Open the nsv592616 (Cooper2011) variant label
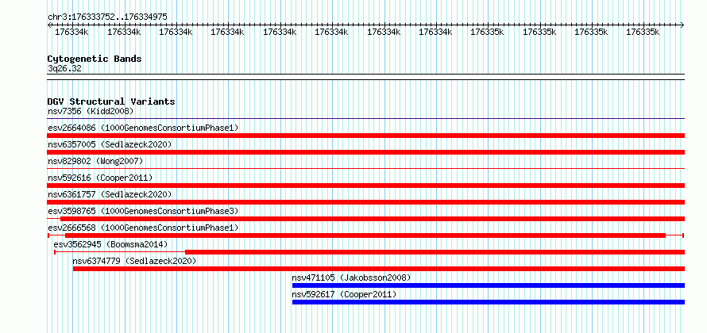The height and width of the screenshot is (333, 707). click(x=100, y=178)
